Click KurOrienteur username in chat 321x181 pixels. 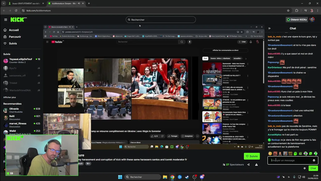(x=275, y=67)
